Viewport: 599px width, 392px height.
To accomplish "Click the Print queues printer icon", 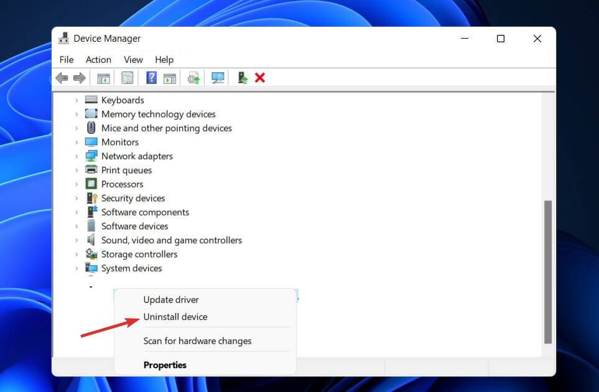I will coord(91,169).
